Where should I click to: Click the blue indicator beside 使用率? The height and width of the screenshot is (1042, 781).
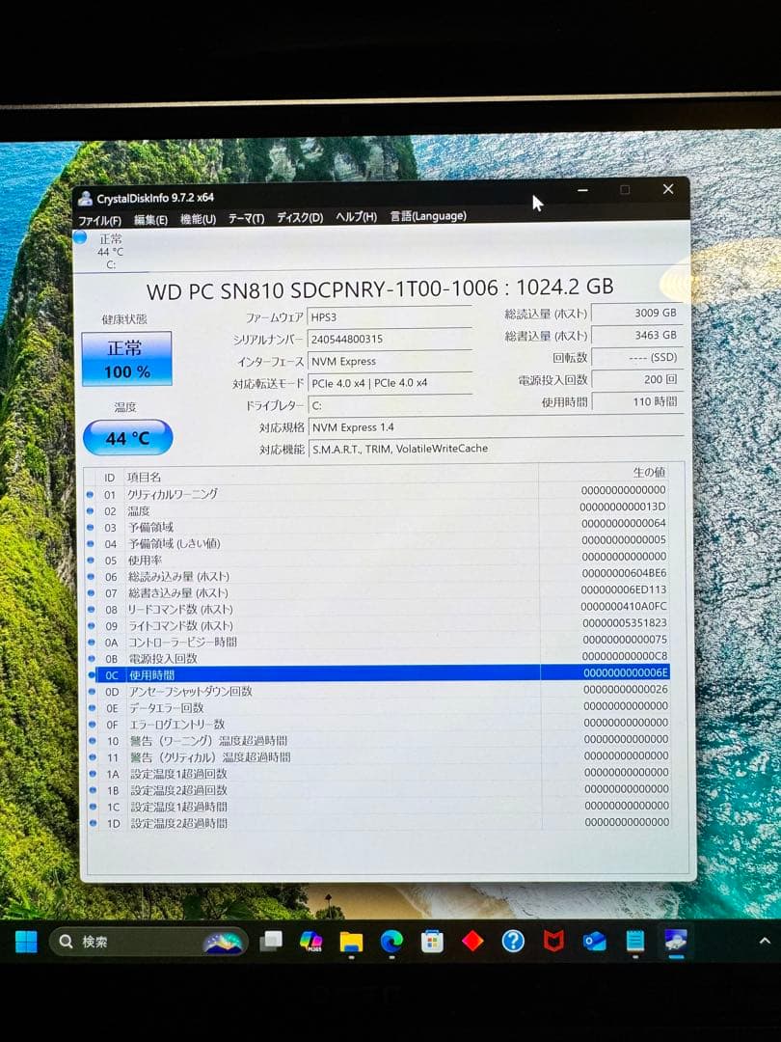click(x=91, y=560)
